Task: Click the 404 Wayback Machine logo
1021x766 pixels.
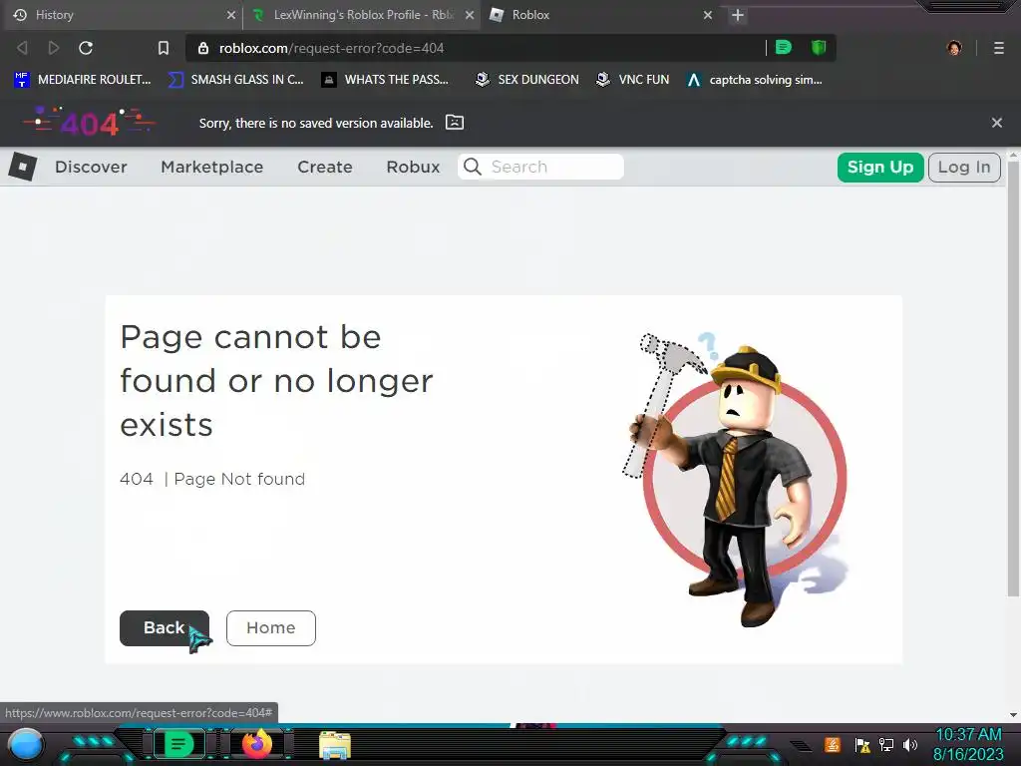Action: [x=89, y=122]
